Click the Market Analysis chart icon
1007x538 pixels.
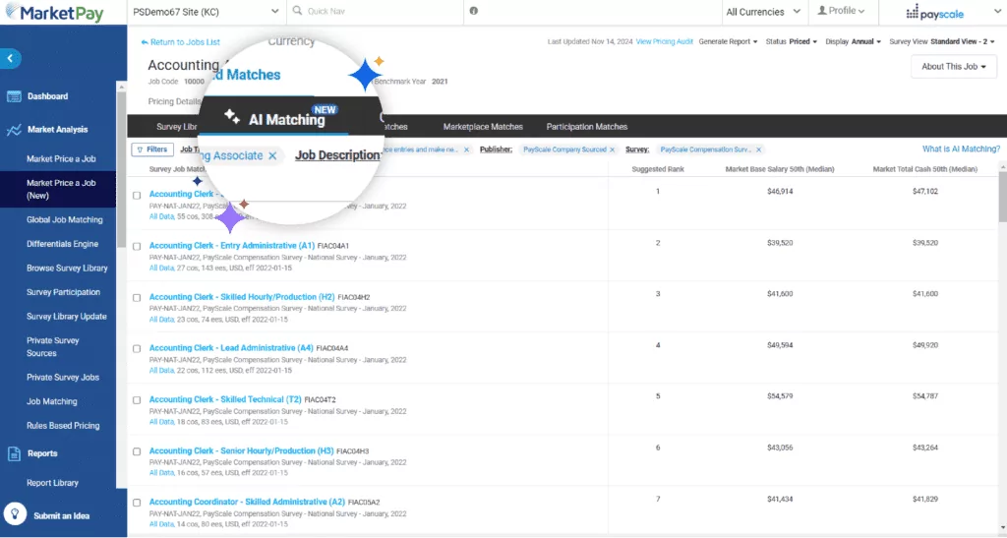click(x=14, y=130)
